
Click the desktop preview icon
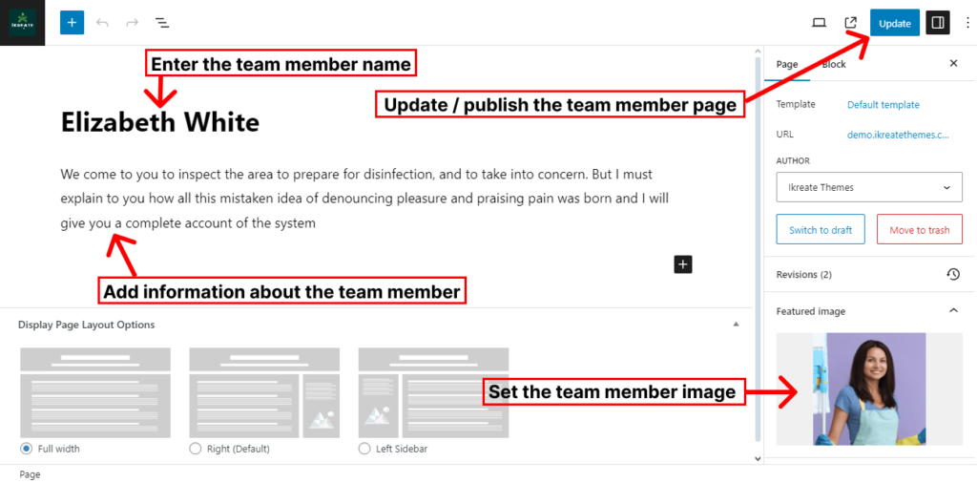coord(819,23)
